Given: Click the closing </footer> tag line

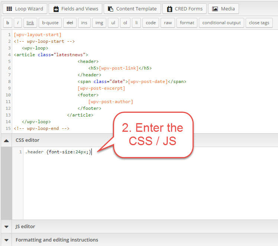Looking at the screenshot, I should point(89,108).
